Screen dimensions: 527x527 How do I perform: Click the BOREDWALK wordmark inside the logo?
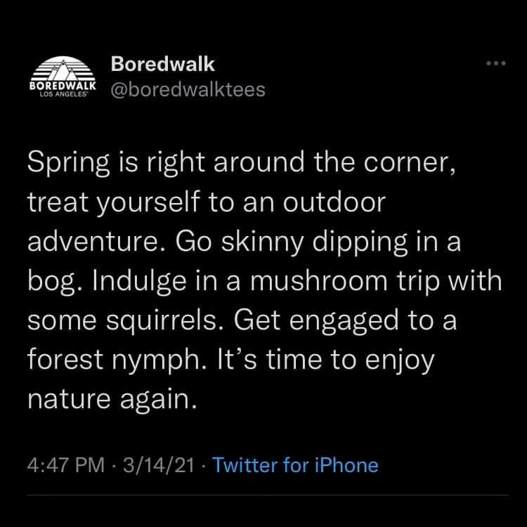[61, 86]
